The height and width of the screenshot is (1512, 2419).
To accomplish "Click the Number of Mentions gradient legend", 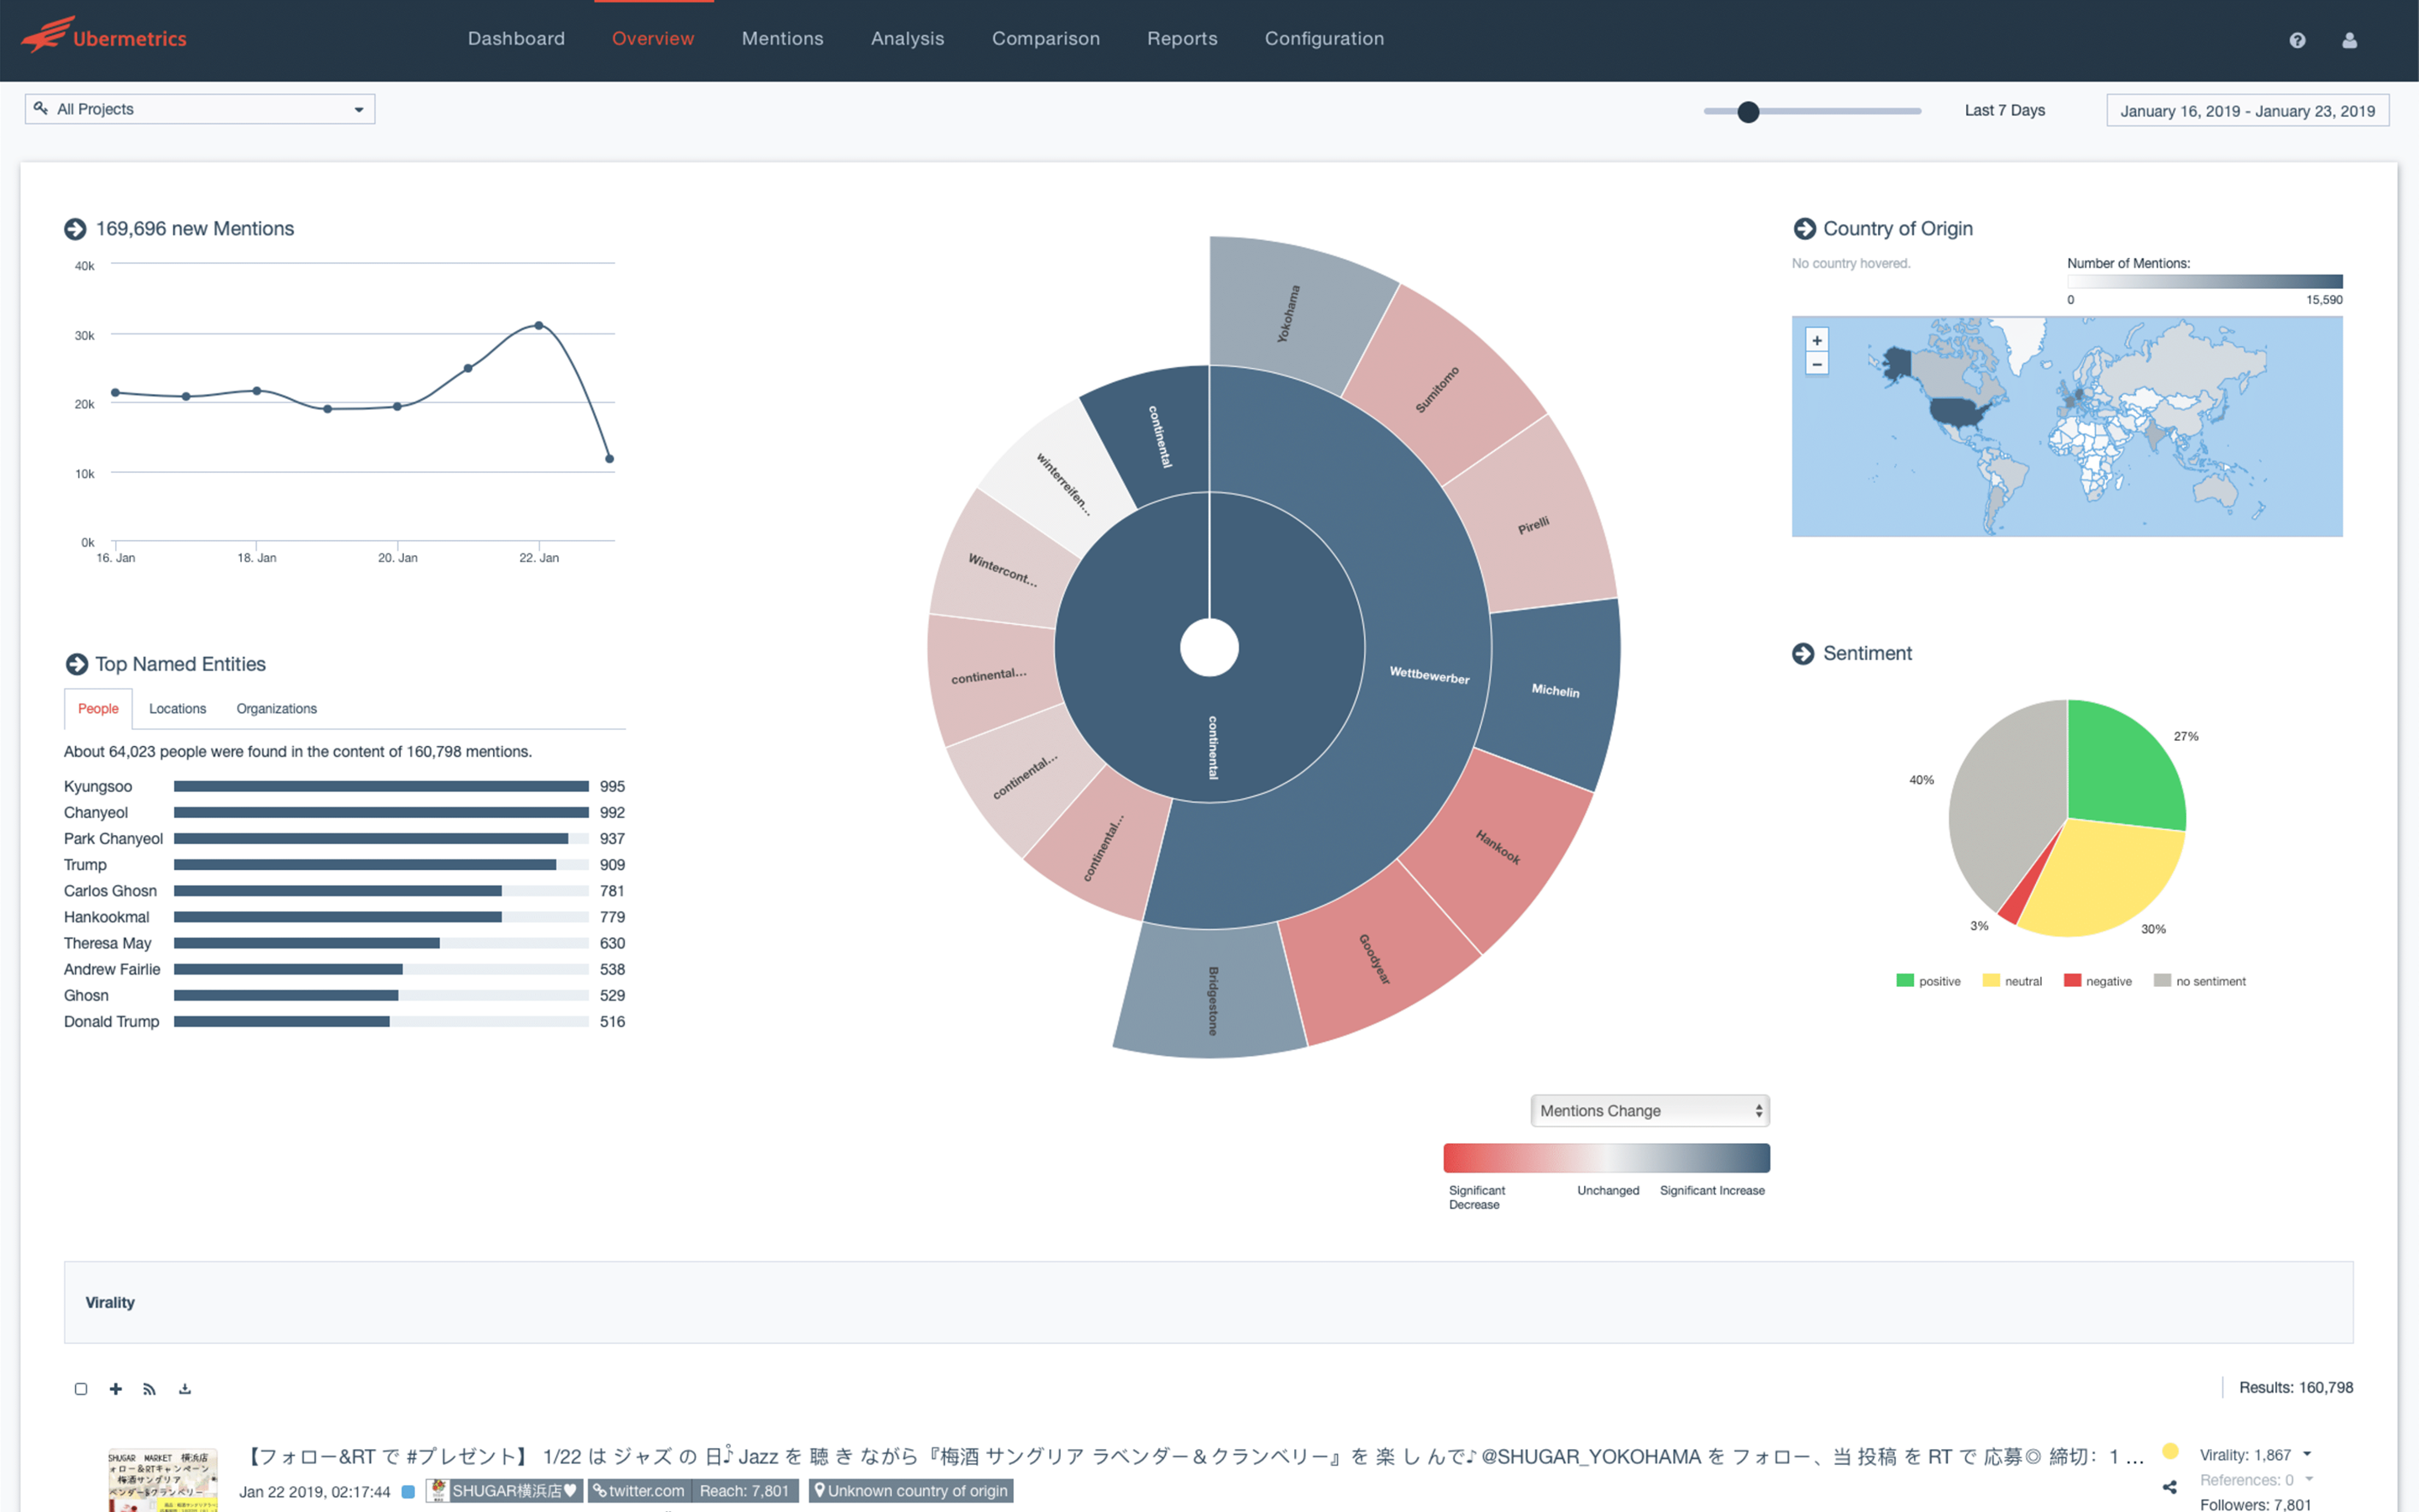I will click(x=2204, y=282).
